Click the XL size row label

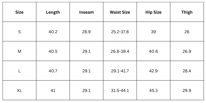coord(19,91)
